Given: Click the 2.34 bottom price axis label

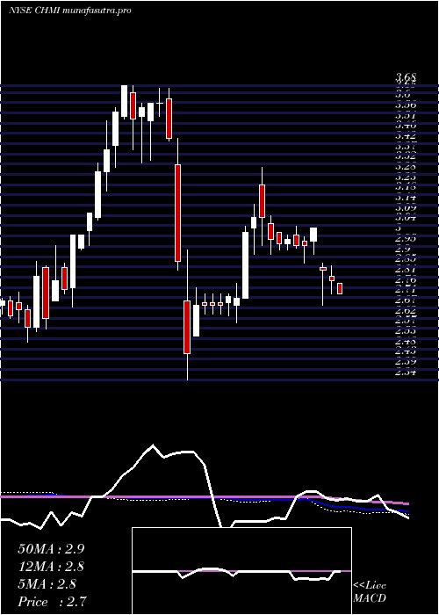Looking at the screenshot, I should 406,372.
